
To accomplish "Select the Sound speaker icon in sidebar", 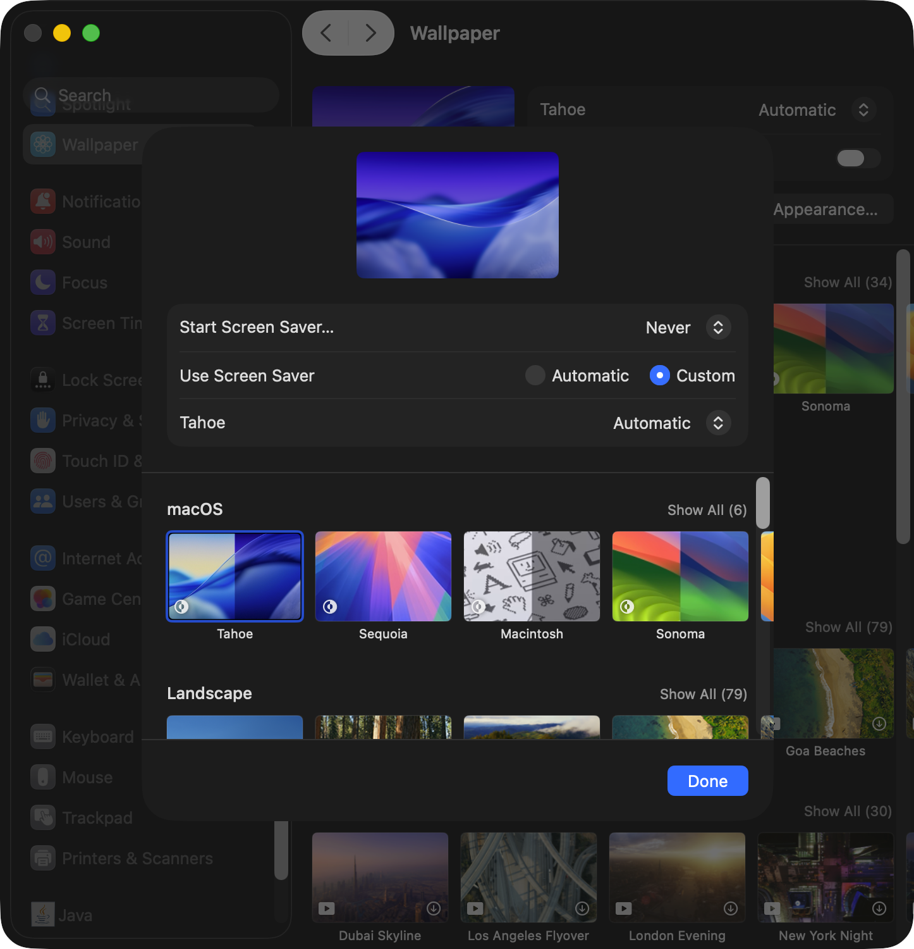I will (x=43, y=242).
